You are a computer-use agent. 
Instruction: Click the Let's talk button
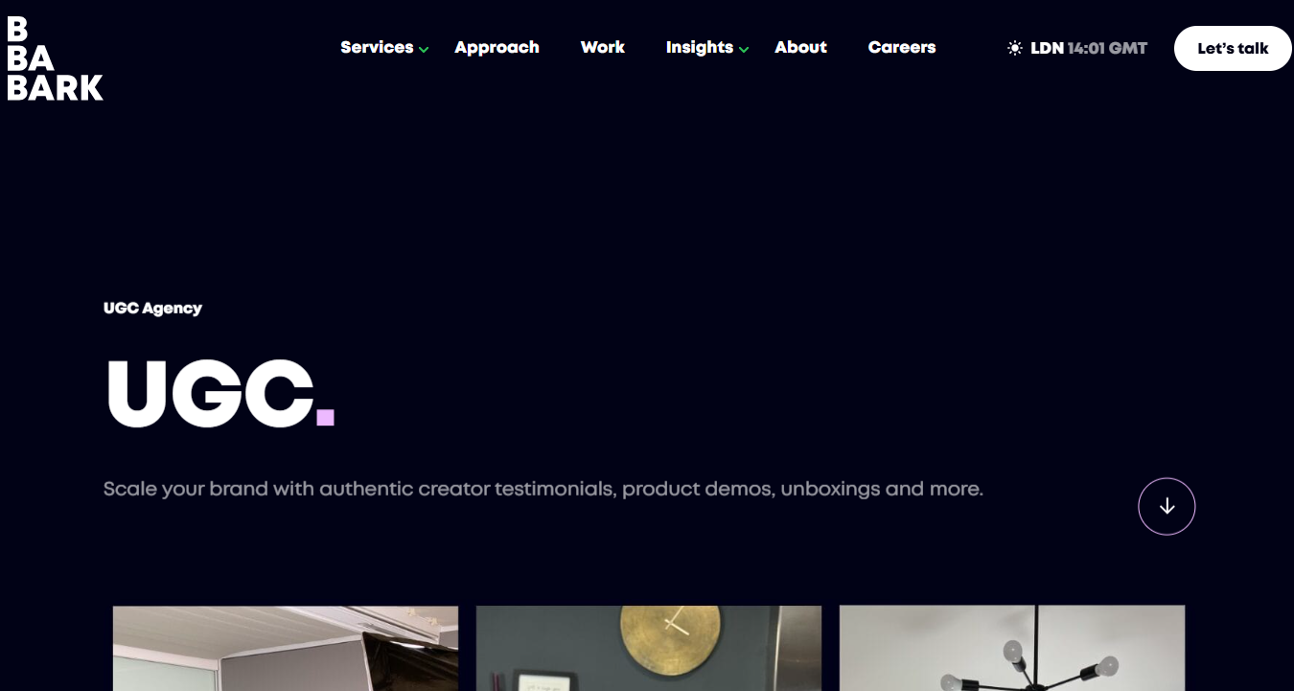tap(1233, 48)
